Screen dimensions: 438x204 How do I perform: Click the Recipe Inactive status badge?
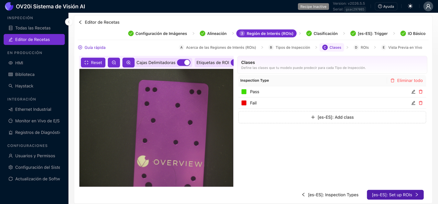point(313,7)
